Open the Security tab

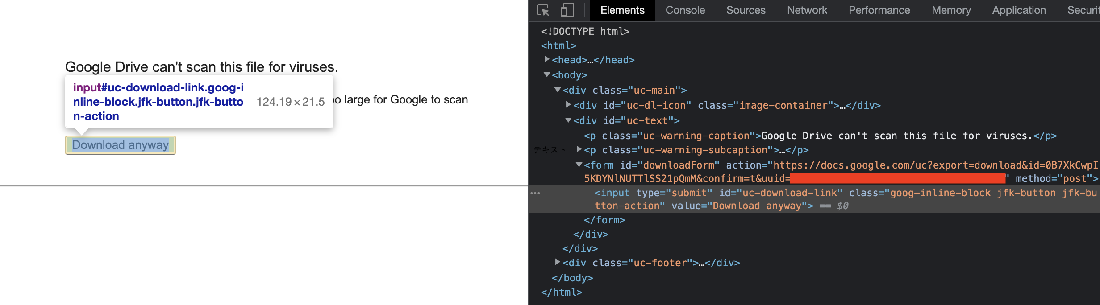coord(1083,10)
